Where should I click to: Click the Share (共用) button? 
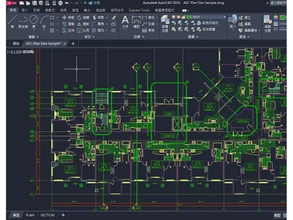click(x=94, y=3)
